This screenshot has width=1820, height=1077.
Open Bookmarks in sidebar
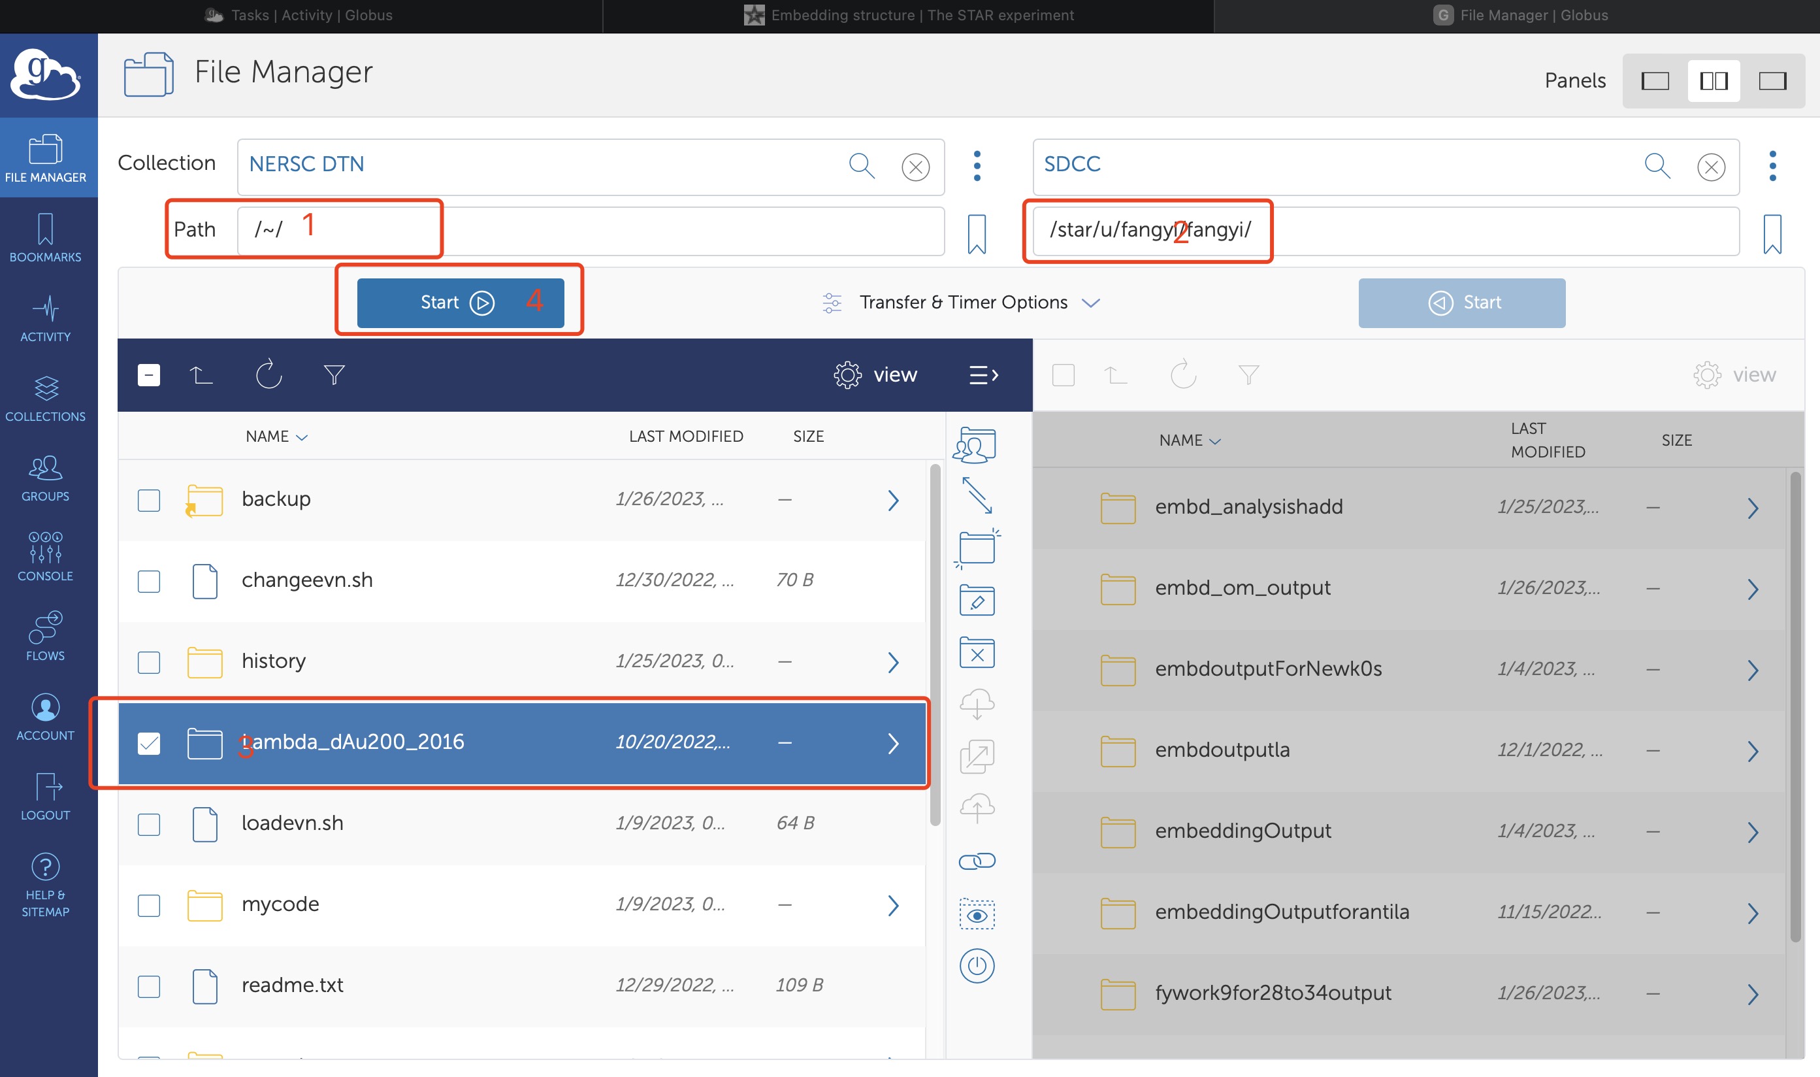click(45, 237)
